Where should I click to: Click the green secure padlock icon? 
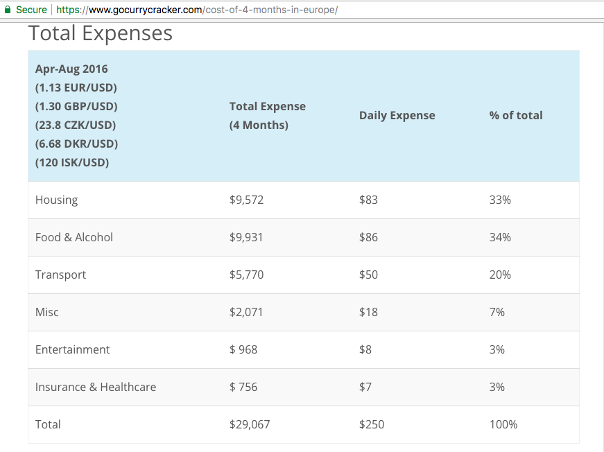click(x=8, y=10)
